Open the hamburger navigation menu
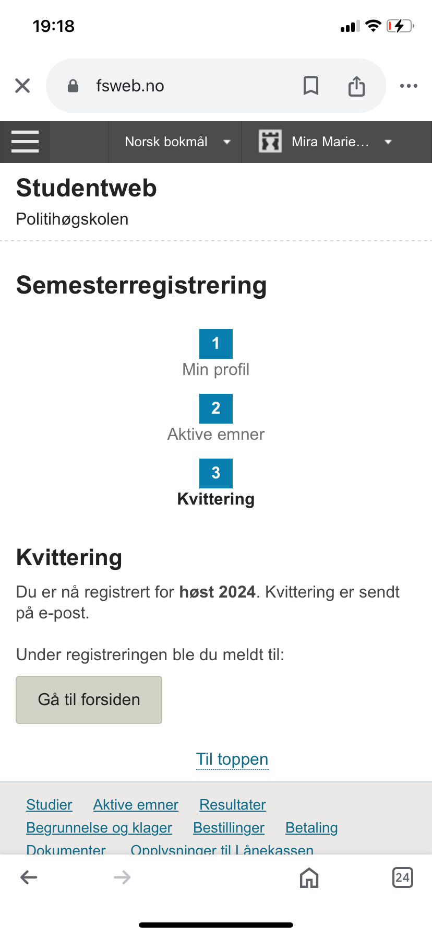 [25, 142]
